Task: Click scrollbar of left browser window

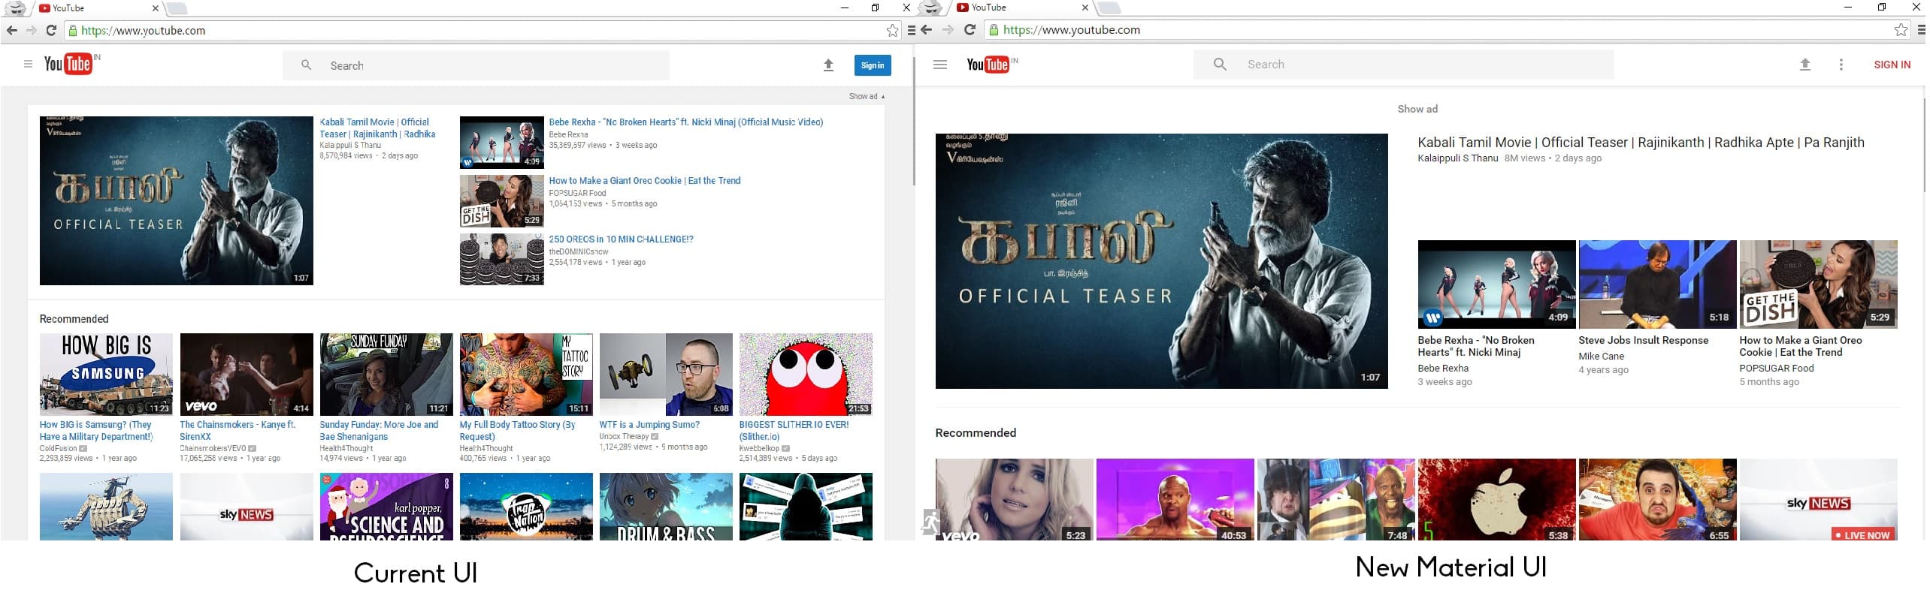Action: pyautogui.click(x=914, y=120)
